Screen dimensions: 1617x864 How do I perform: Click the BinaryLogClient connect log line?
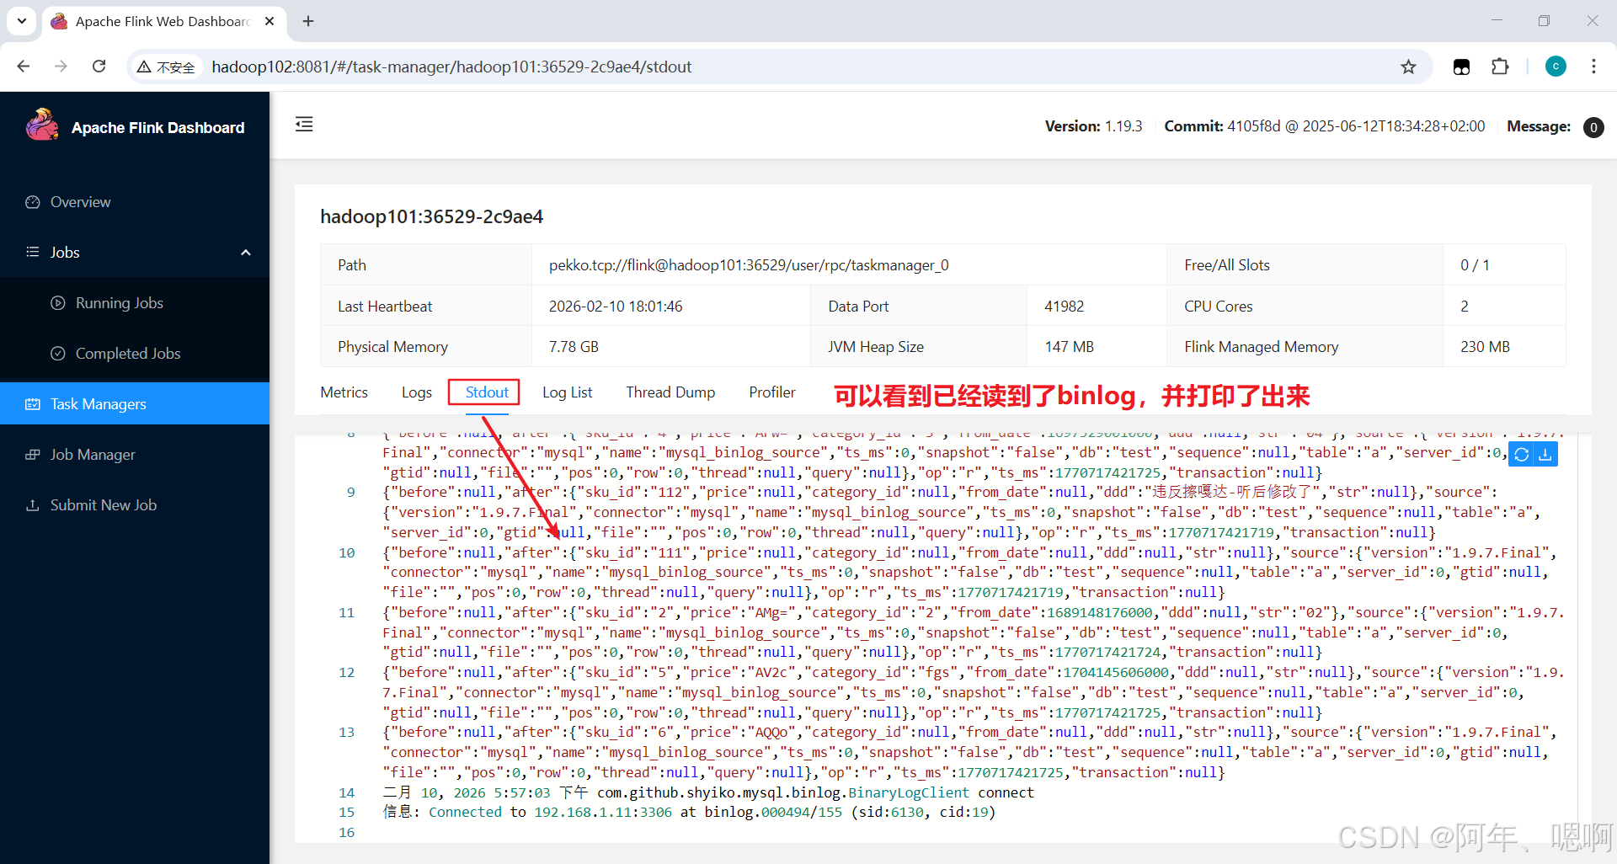click(708, 793)
